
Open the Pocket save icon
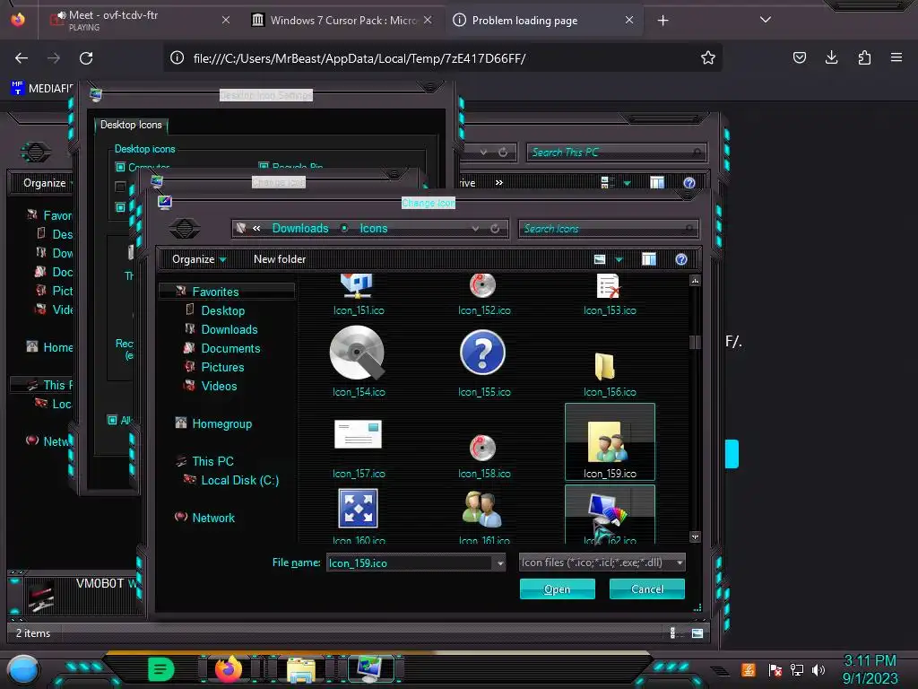click(799, 57)
